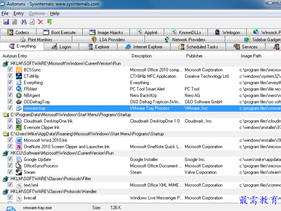
Task: Click the Valve Corporation publisher cell
Action: click(200, 172)
